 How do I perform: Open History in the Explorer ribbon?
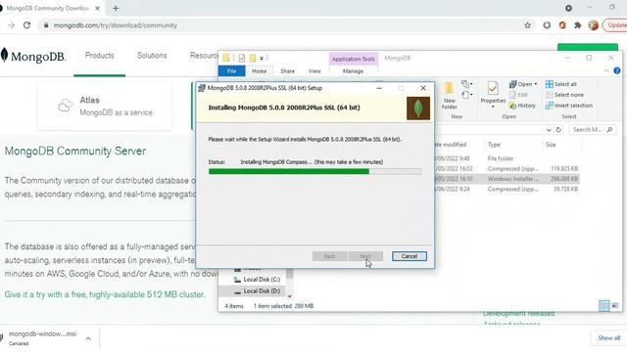[522, 106]
